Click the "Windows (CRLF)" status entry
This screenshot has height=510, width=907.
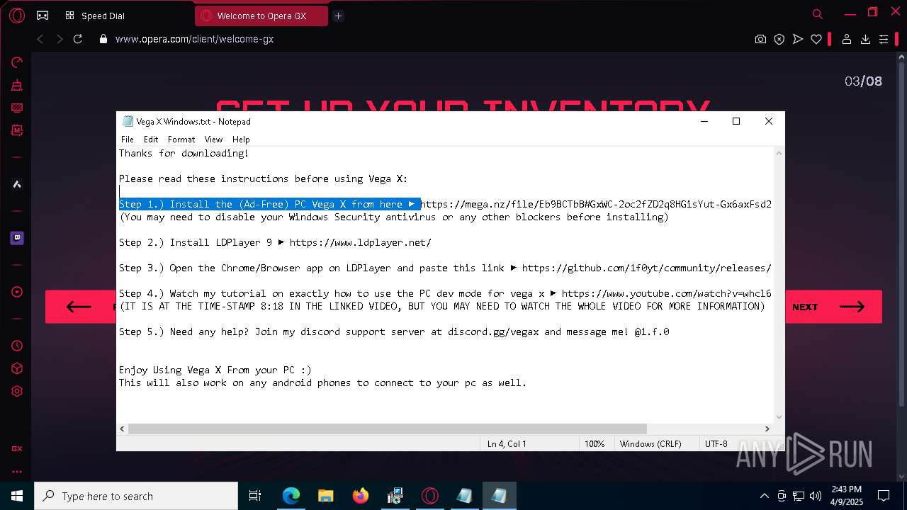pyautogui.click(x=650, y=444)
